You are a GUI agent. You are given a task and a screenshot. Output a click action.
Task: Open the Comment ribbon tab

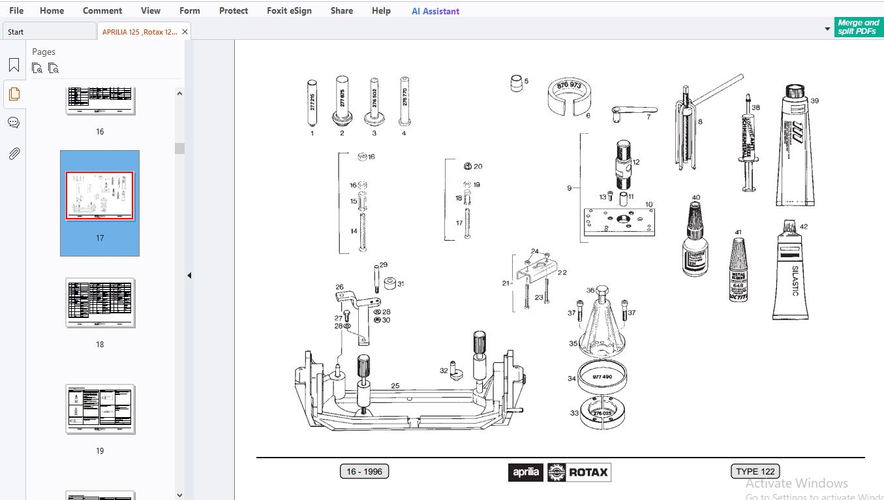click(102, 10)
